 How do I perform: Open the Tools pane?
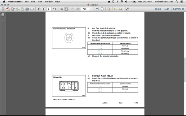pos(157,9)
